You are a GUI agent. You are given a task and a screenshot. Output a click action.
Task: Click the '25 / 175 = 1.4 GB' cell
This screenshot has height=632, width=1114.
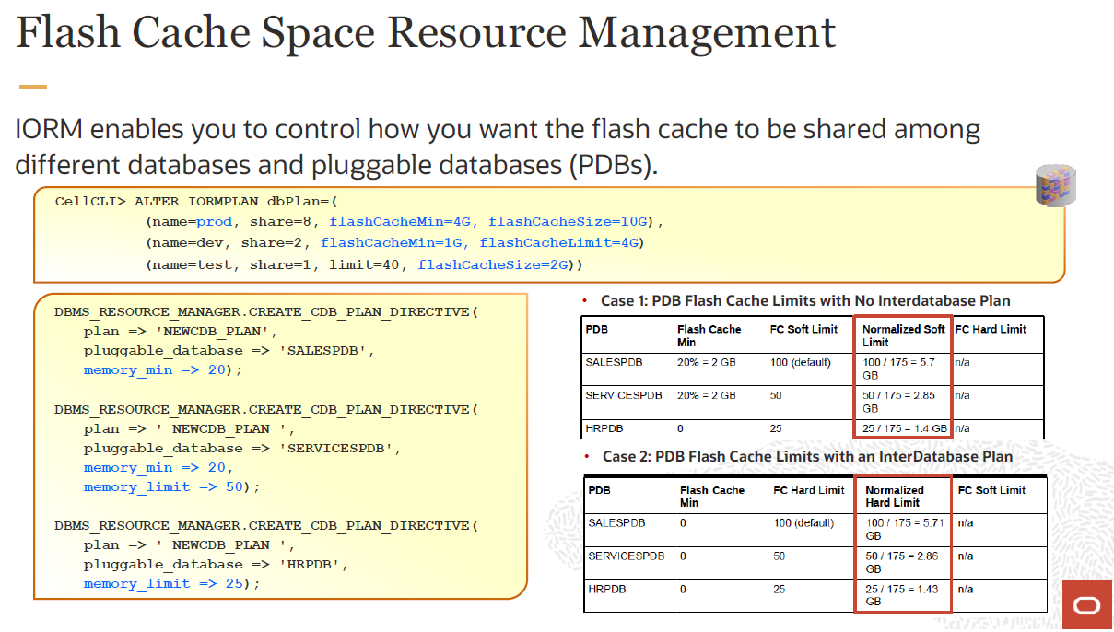[x=905, y=428]
